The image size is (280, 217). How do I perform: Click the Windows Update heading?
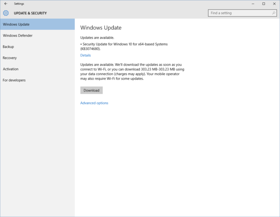(x=101, y=27)
